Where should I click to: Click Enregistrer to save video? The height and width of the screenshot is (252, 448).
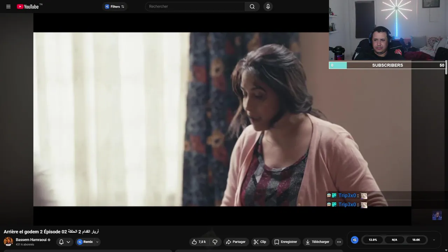286,242
